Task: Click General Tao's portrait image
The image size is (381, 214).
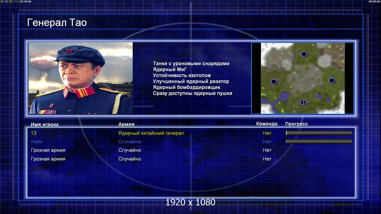Action: 81,78
